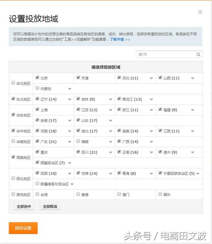The height and width of the screenshot is (244, 212).
Task: Open the 宁夏回族自治区 (5) dropdown arrow
Action: point(198,174)
